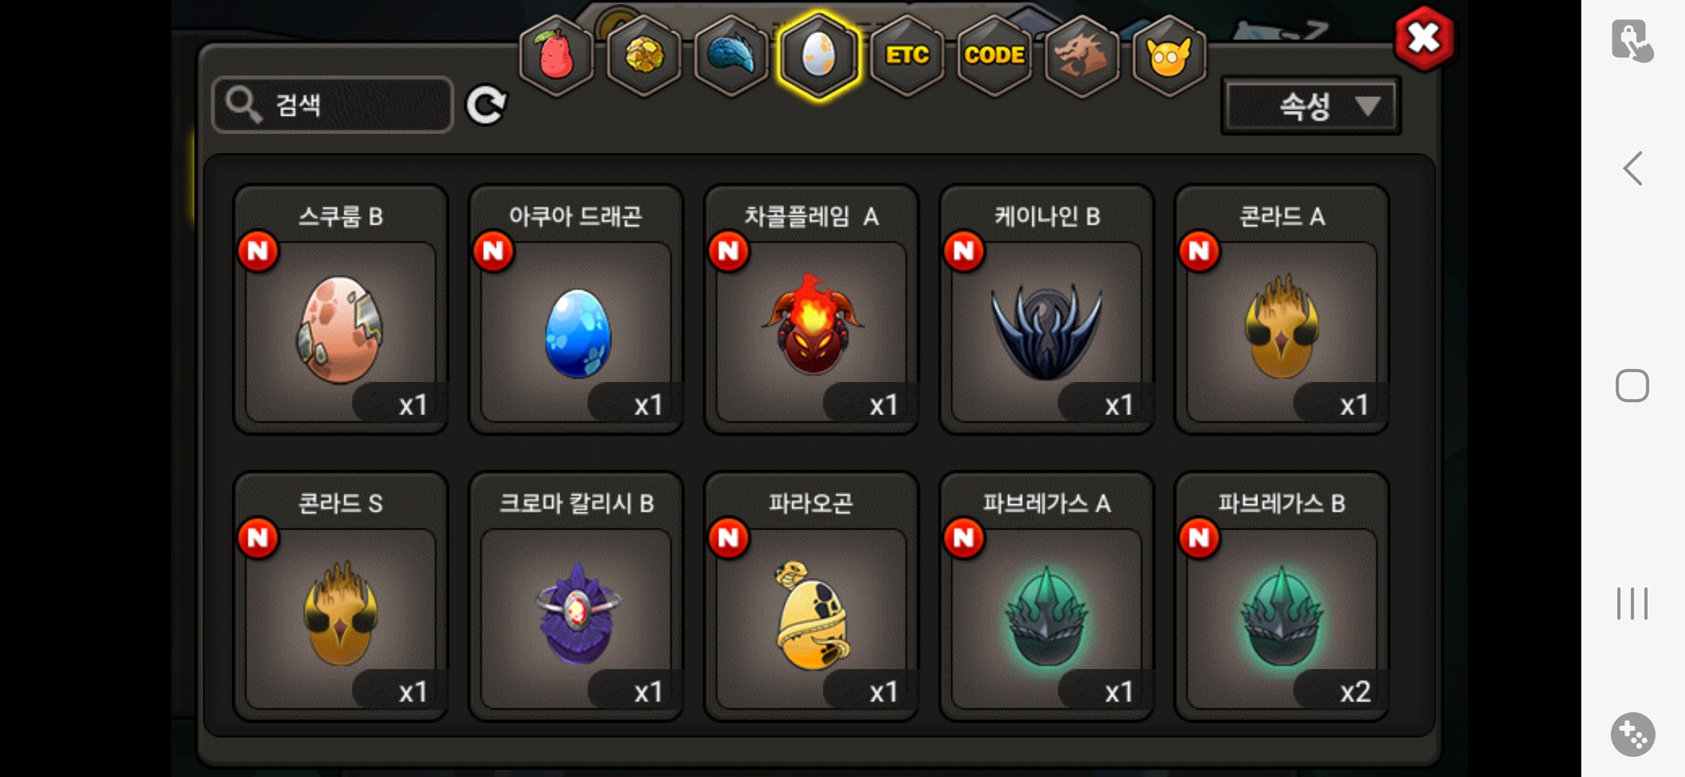1685x777 pixels.
Task: Select the 스쿠룸 B egg item
Action: tap(341, 310)
